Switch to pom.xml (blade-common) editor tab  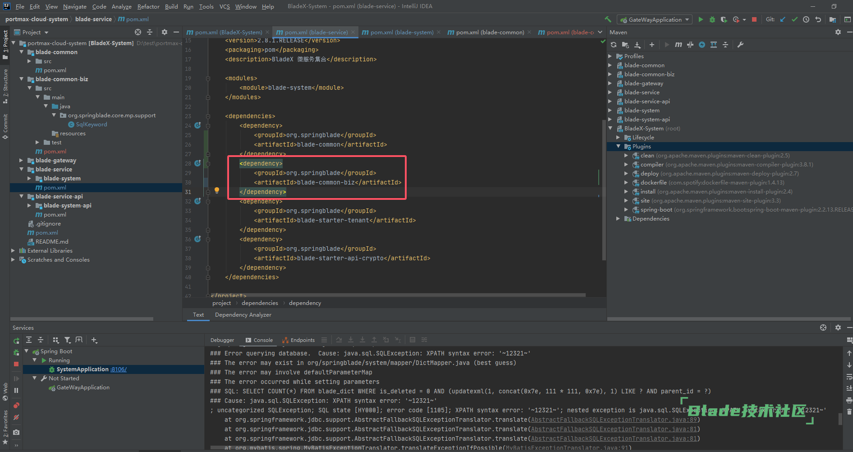pyautogui.click(x=490, y=32)
